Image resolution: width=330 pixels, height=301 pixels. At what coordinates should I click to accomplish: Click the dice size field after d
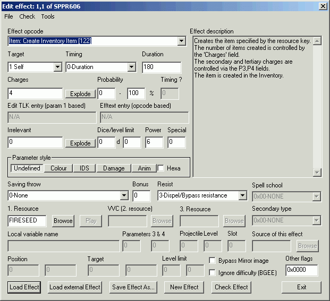click(x=132, y=142)
